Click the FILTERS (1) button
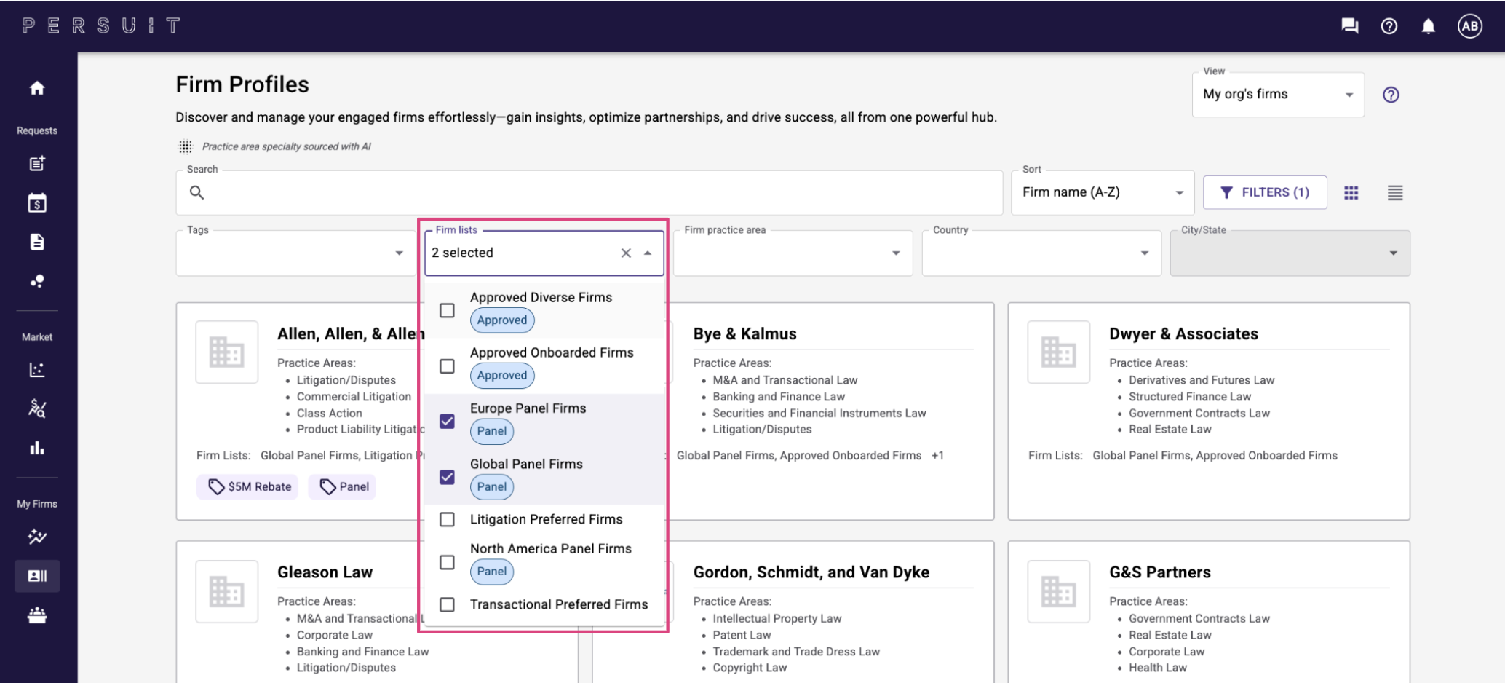This screenshot has width=1505, height=683. click(x=1264, y=192)
